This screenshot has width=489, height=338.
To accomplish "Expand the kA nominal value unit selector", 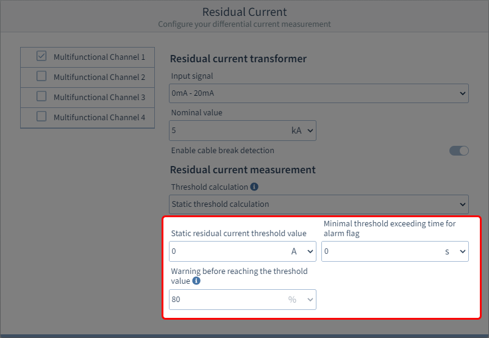I will [x=302, y=131].
